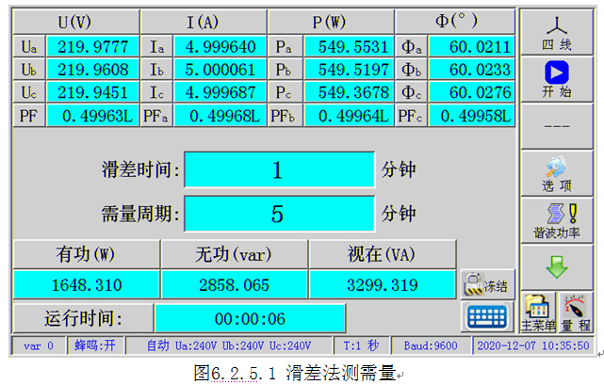Select the PFb value 0.49964L
The width and height of the screenshot is (604, 385).
point(349,116)
